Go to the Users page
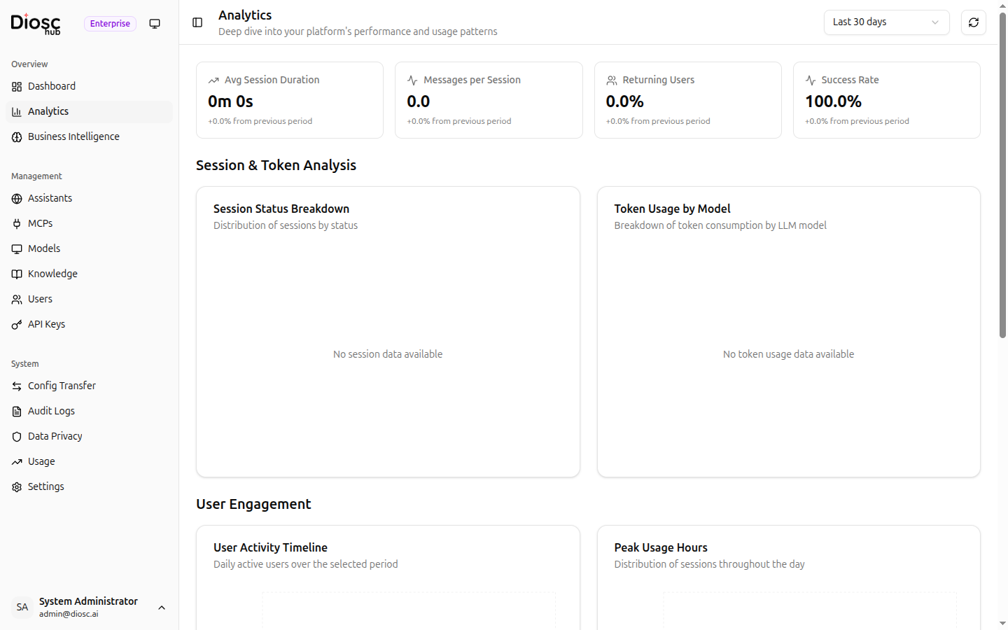This screenshot has height=630, width=1008. click(x=89, y=300)
